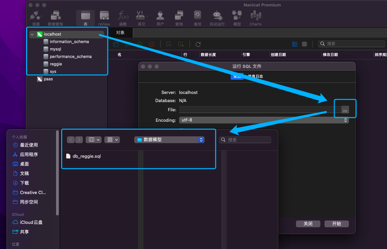Switch to grid view icon

(x=304, y=44)
